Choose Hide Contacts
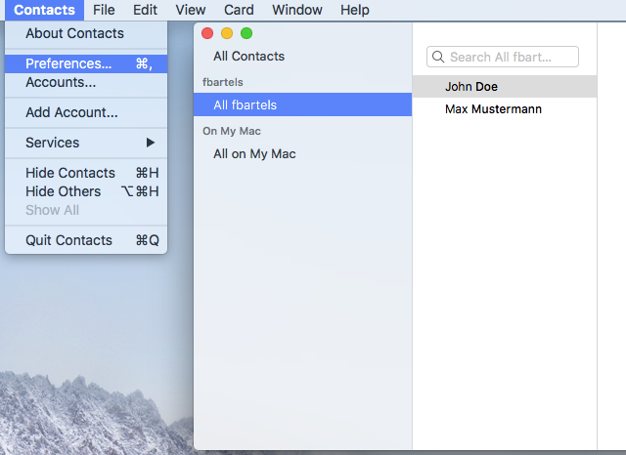 86,173
